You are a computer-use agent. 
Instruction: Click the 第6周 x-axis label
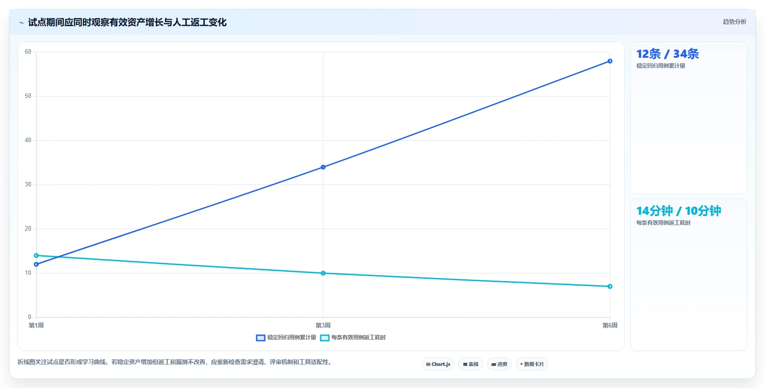point(610,325)
